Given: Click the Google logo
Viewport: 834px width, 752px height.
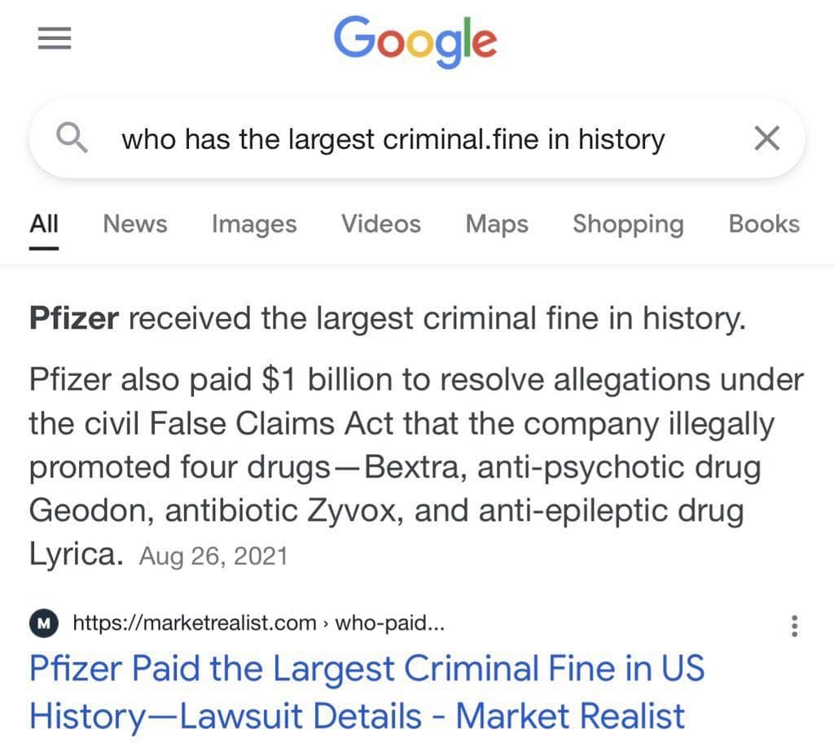Looking at the screenshot, I should pyautogui.click(x=415, y=40).
